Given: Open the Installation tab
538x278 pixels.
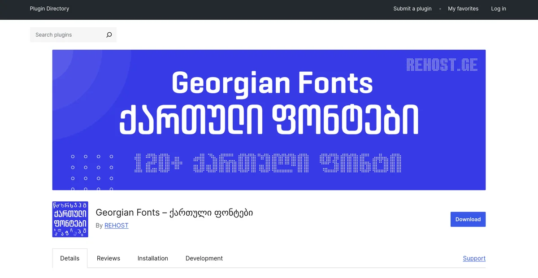Looking at the screenshot, I should (x=153, y=258).
